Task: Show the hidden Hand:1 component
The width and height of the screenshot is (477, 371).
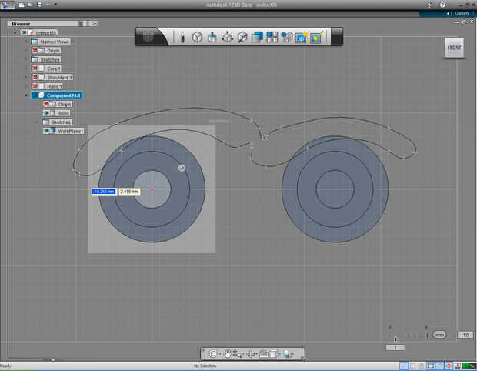Action: (35, 86)
